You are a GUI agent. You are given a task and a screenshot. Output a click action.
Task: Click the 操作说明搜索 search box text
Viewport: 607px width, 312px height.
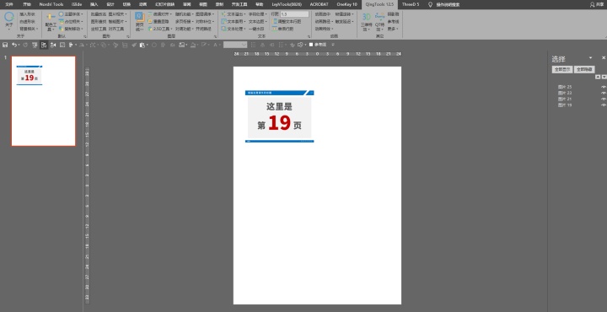[448, 5]
